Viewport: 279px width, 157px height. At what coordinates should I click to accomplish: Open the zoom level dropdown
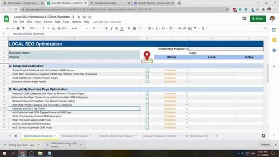pyautogui.click(x=34, y=28)
